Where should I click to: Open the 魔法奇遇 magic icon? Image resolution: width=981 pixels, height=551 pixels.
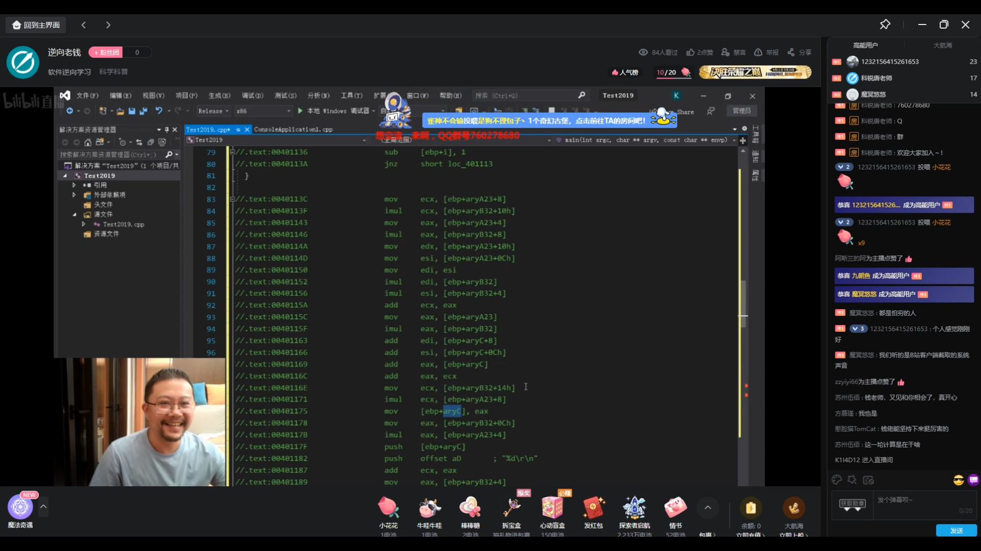(20, 507)
